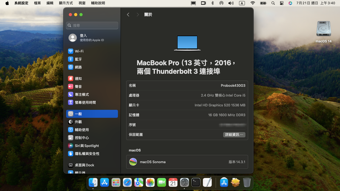Select 一般 general settings in the sidebar

pyautogui.click(x=92, y=114)
